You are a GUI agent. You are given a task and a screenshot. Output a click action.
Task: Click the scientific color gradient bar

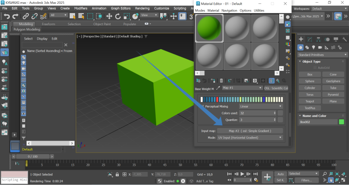tap(242, 99)
